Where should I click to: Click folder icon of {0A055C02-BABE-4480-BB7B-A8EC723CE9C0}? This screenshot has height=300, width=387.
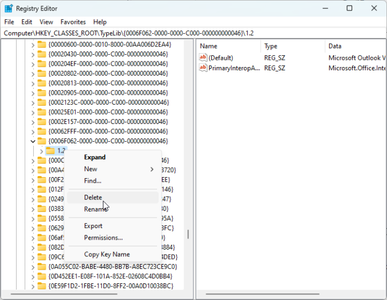(41, 267)
